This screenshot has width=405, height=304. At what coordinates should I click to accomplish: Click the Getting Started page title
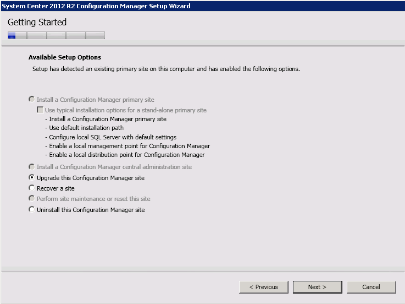tap(37, 22)
